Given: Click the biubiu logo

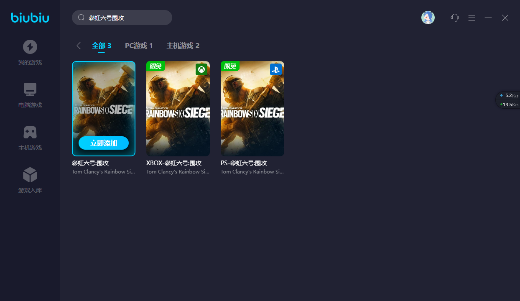Looking at the screenshot, I should point(30,18).
